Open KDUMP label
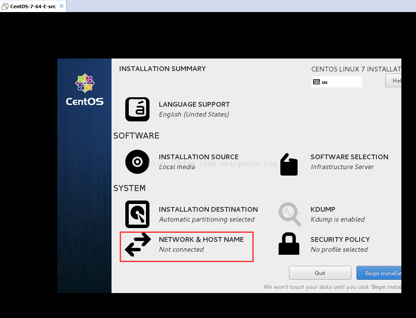 323,210
